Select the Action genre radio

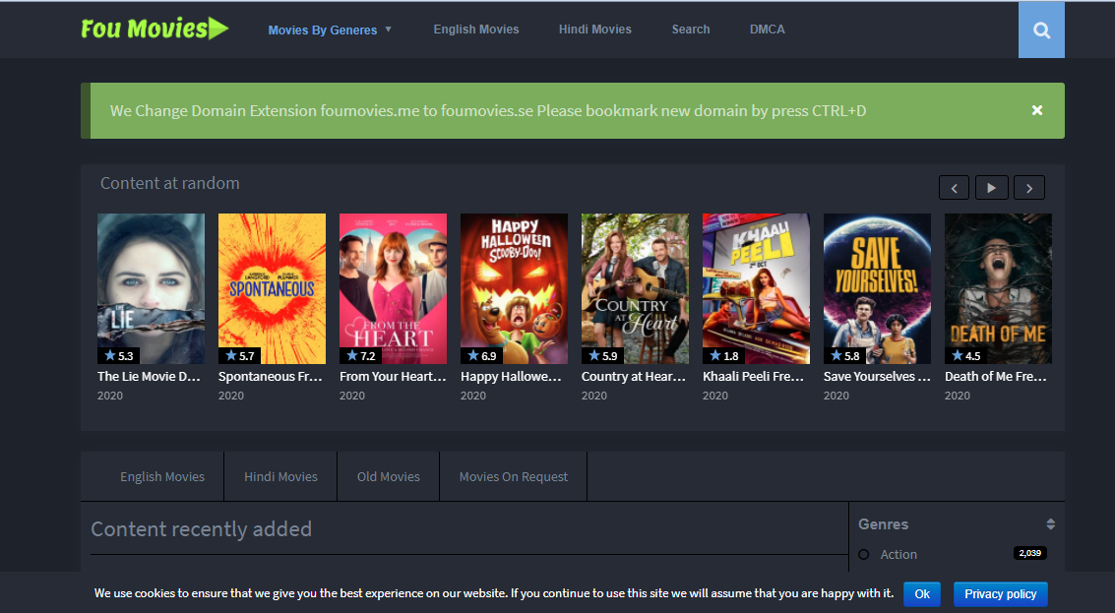tap(864, 555)
